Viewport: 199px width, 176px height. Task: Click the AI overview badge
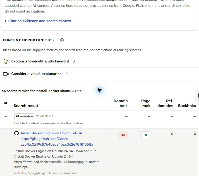point(24,116)
